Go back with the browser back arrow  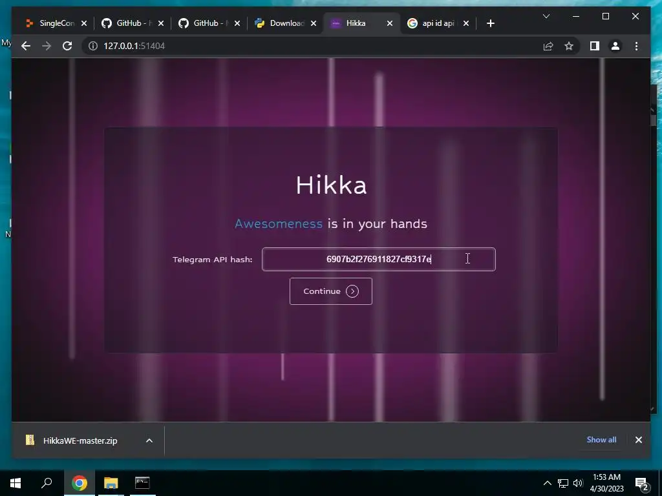point(26,46)
